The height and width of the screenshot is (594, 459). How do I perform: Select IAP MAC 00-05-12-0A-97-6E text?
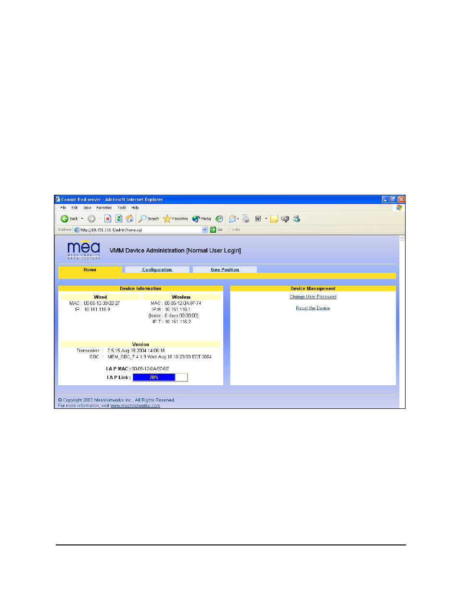[150, 369]
